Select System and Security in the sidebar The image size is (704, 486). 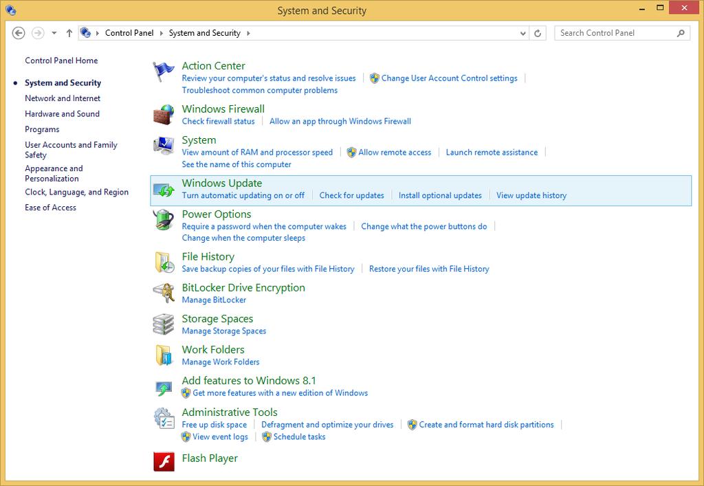[x=63, y=83]
